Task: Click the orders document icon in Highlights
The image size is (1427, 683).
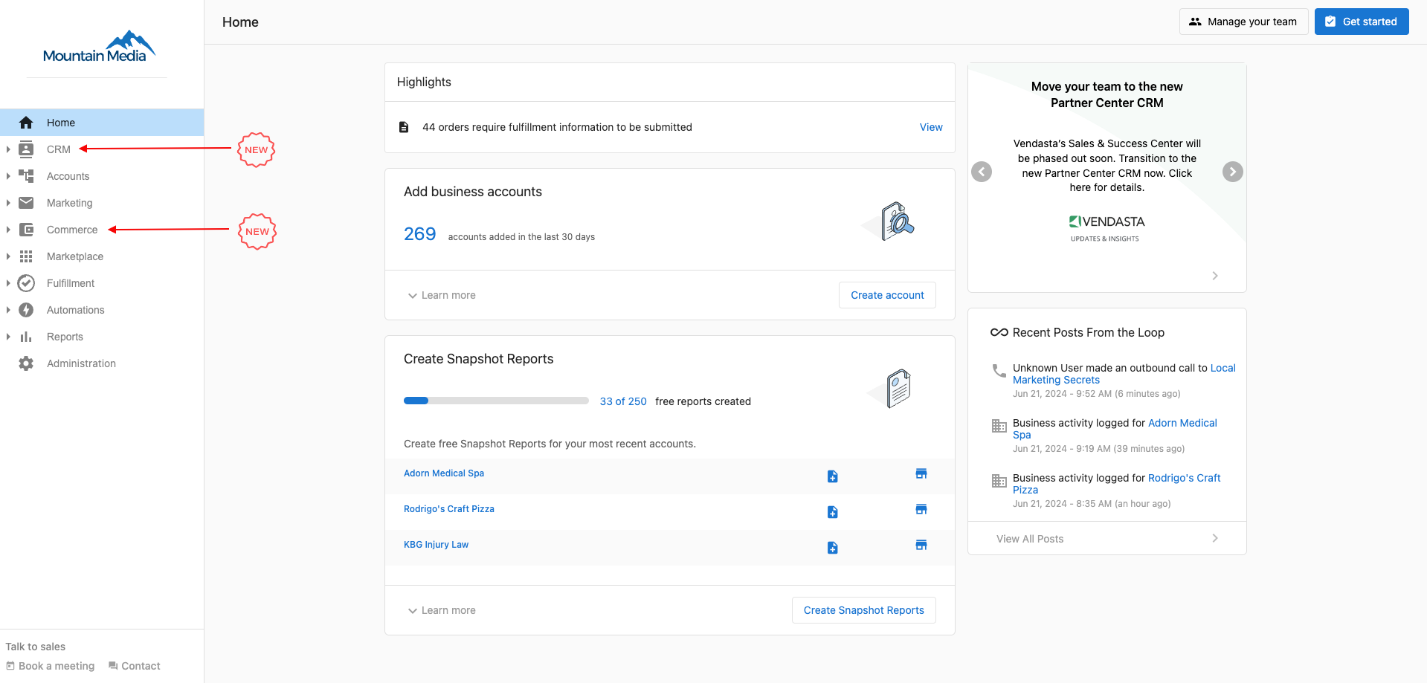Action: pyautogui.click(x=404, y=127)
